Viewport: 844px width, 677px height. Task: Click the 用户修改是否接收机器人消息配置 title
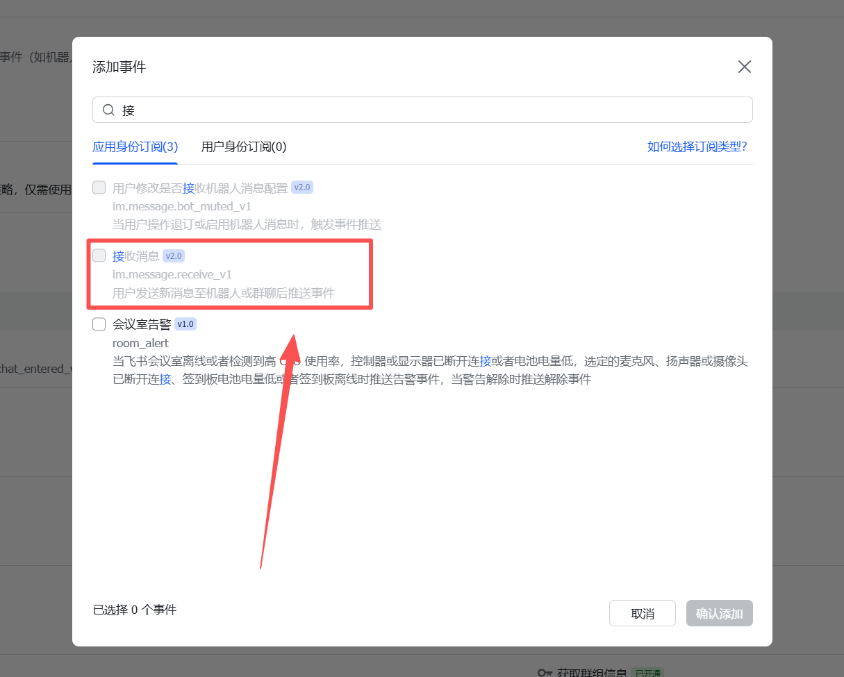[x=200, y=188]
